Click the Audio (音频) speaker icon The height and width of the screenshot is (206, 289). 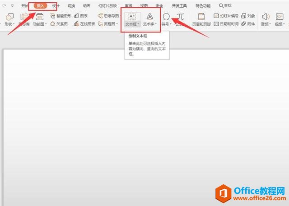pyautogui.click(x=266, y=17)
